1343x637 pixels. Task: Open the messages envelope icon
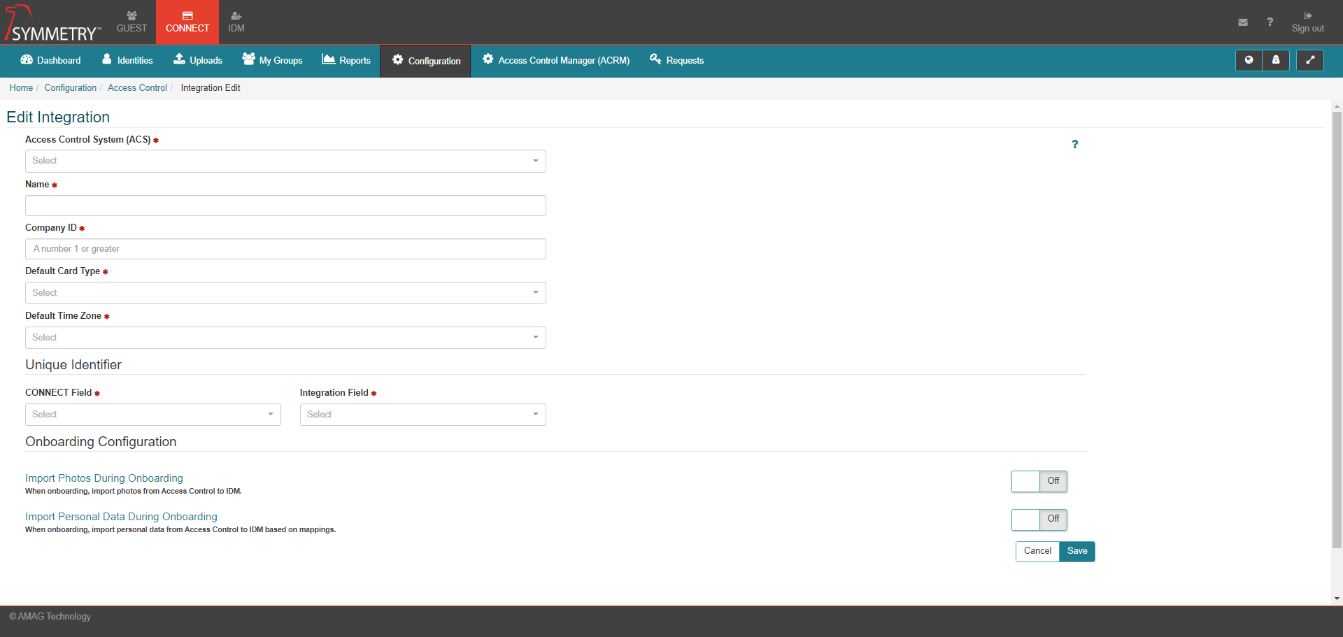(x=1243, y=22)
